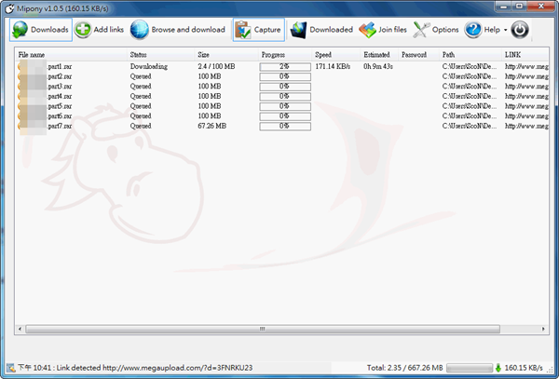This screenshot has width=559, height=379.
Task: Click the Total 2.35 / 667.26 MB text
Action: pos(405,368)
